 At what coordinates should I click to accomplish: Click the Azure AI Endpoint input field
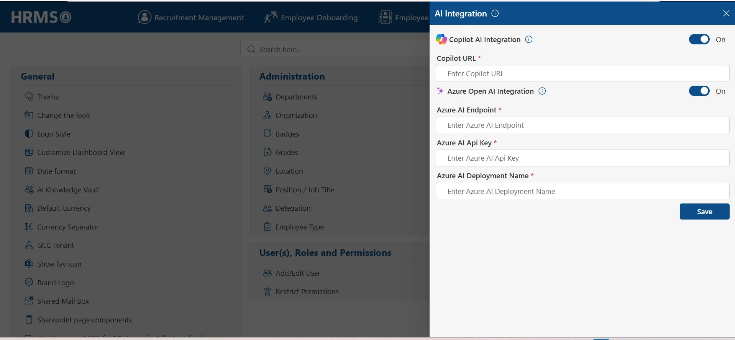582,125
